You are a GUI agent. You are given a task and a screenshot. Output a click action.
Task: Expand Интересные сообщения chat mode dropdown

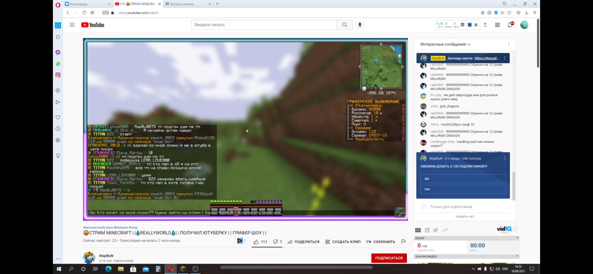(445, 44)
